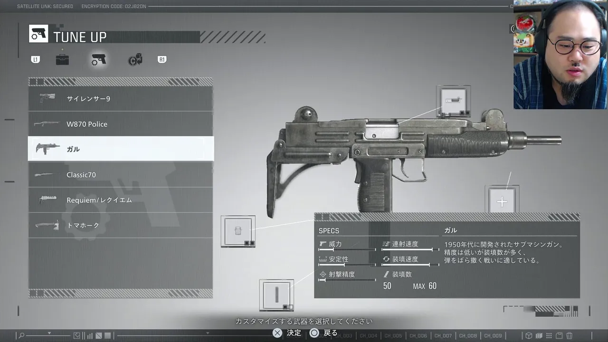The image size is (608, 342).
Task: Click the 射撃精度 accuracy stat bar
Action: click(347, 280)
